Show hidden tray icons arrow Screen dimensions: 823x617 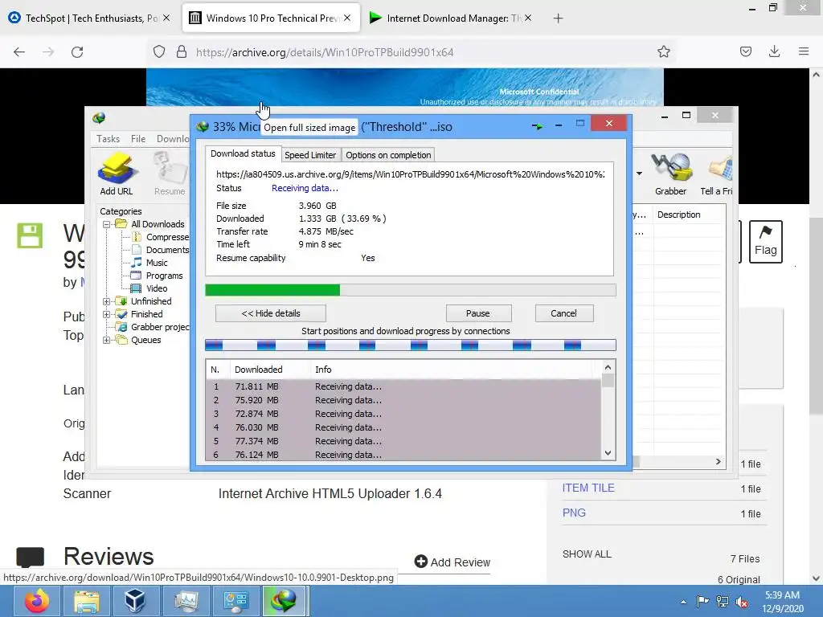point(683,602)
